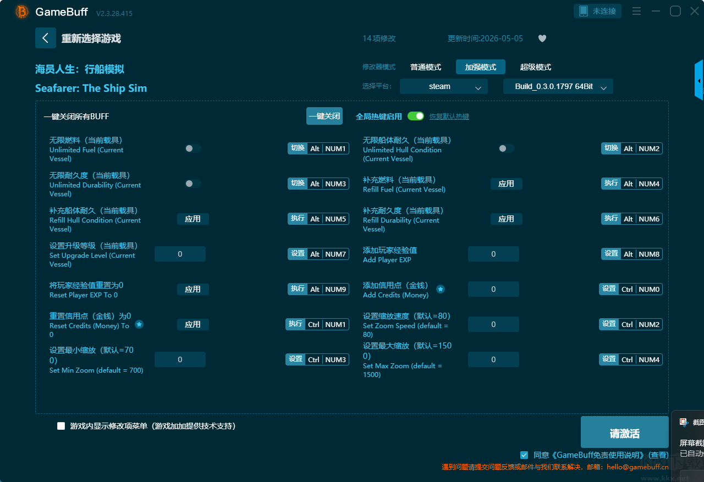The image size is (704, 482).
Task: Click the Ctrl NUM3 hotkey for Min Zoom
Action: pyautogui.click(x=317, y=359)
